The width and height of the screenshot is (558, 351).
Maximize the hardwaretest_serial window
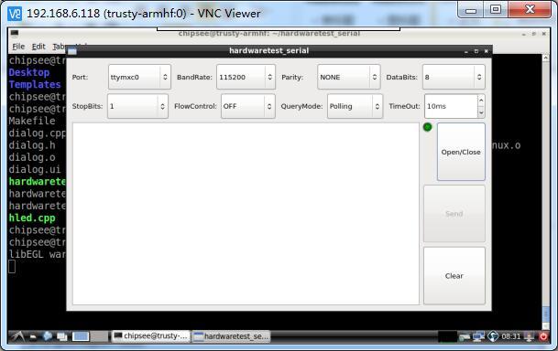(x=476, y=51)
